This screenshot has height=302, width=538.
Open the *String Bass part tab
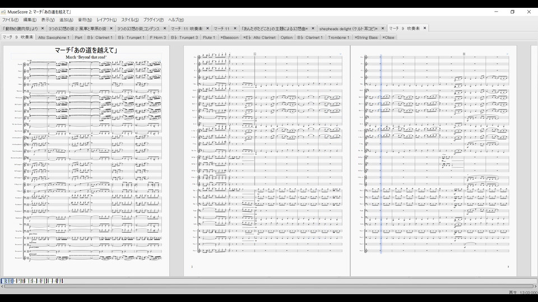(366, 37)
